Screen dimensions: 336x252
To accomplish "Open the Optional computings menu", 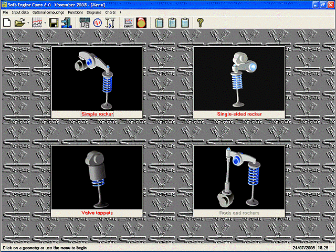I will 48,13.
